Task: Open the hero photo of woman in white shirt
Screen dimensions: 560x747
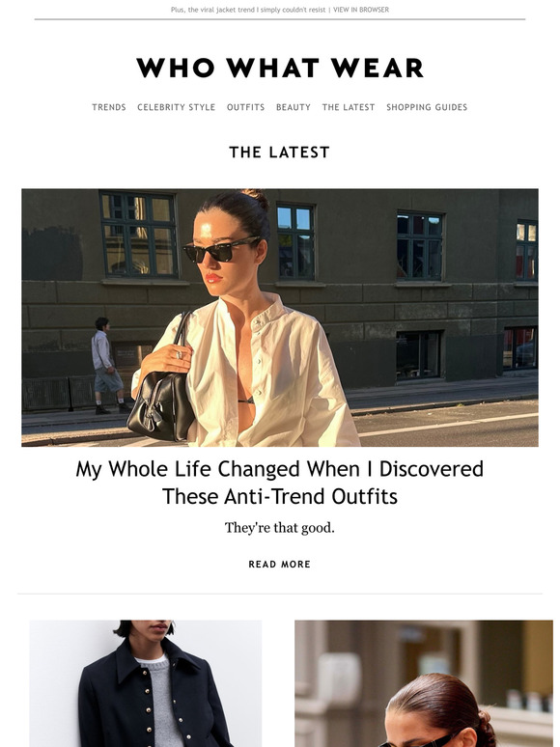Action: click(x=280, y=318)
